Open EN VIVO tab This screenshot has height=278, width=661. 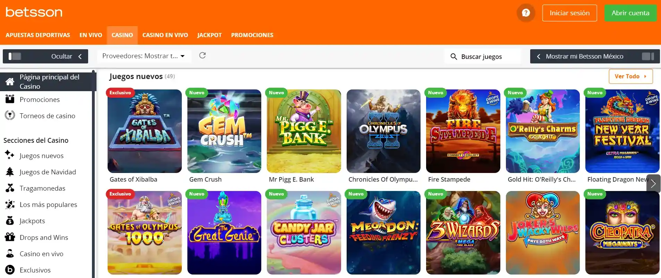(x=91, y=35)
